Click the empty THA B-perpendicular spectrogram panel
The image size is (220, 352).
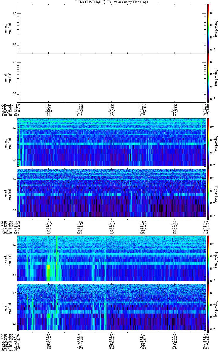click(x=111, y=28)
